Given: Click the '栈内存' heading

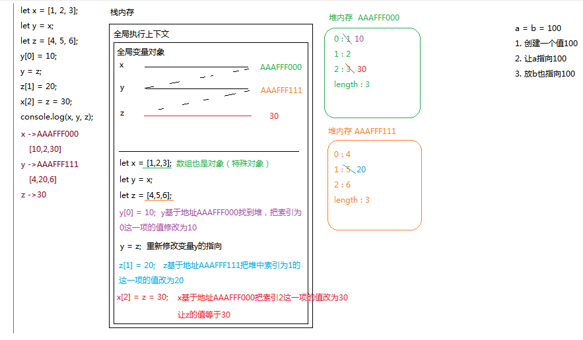Looking at the screenshot, I should tap(122, 13).
